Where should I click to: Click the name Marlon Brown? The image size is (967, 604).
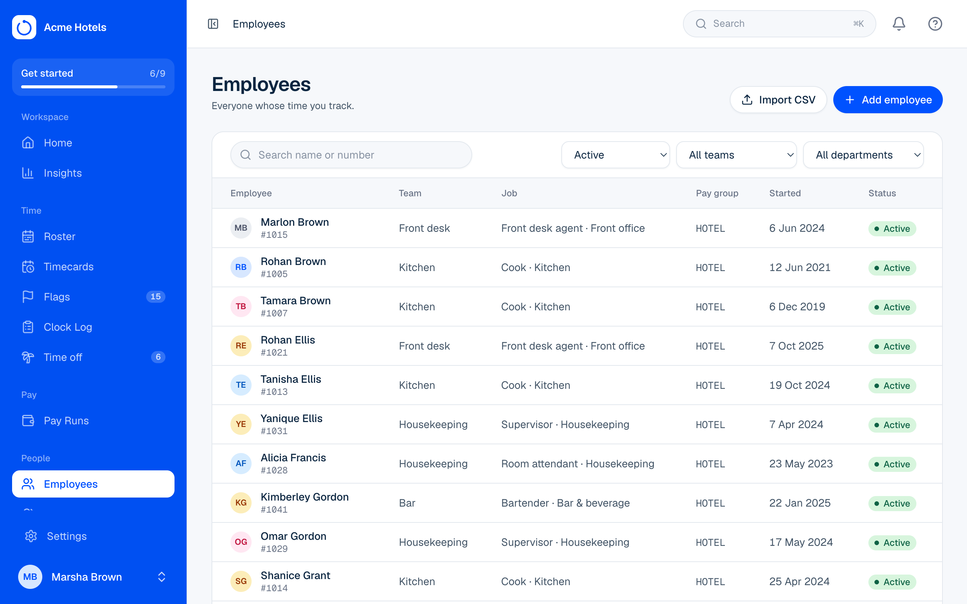coord(295,222)
